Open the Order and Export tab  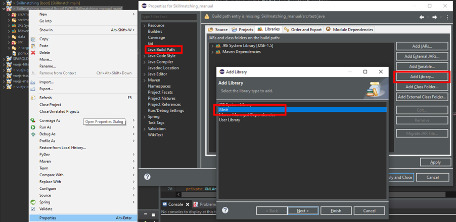pyautogui.click(x=303, y=30)
